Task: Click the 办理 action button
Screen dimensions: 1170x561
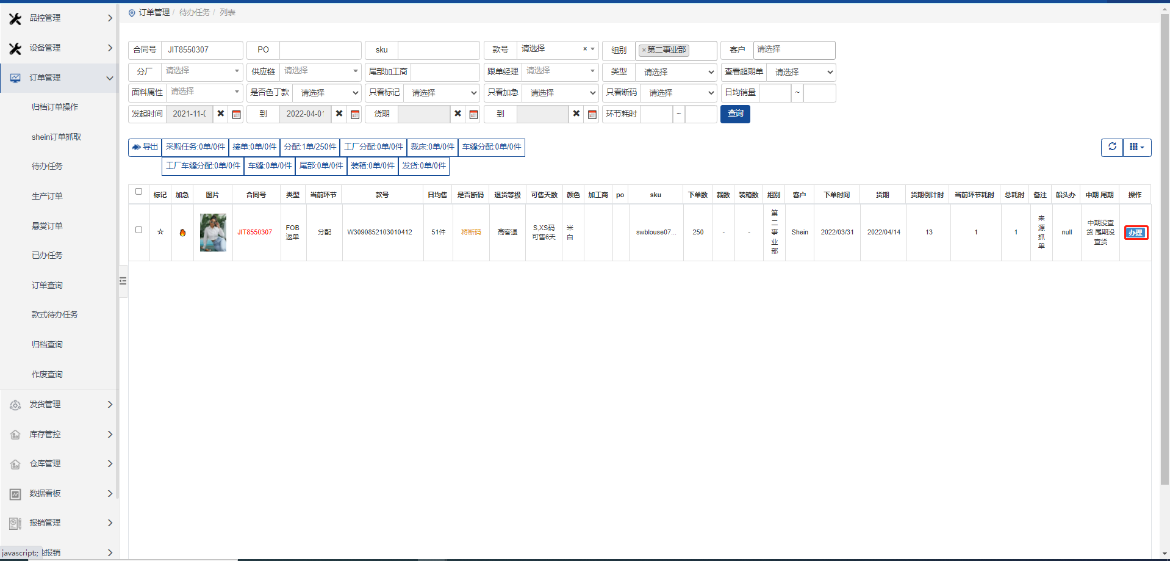Action: tap(1135, 233)
